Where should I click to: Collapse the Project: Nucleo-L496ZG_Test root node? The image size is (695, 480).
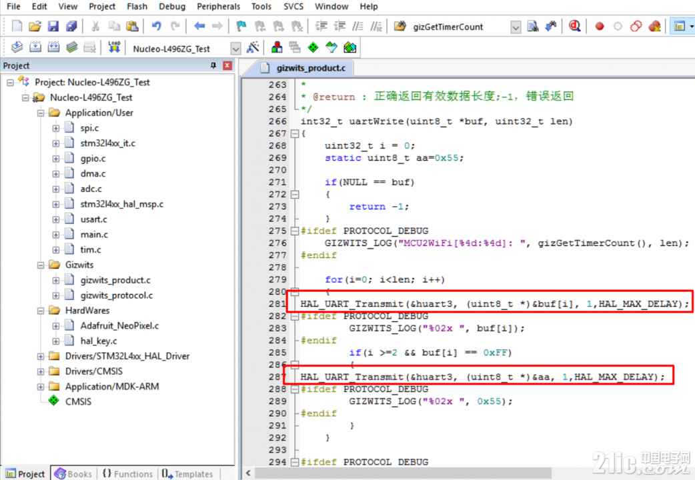[x=10, y=83]
